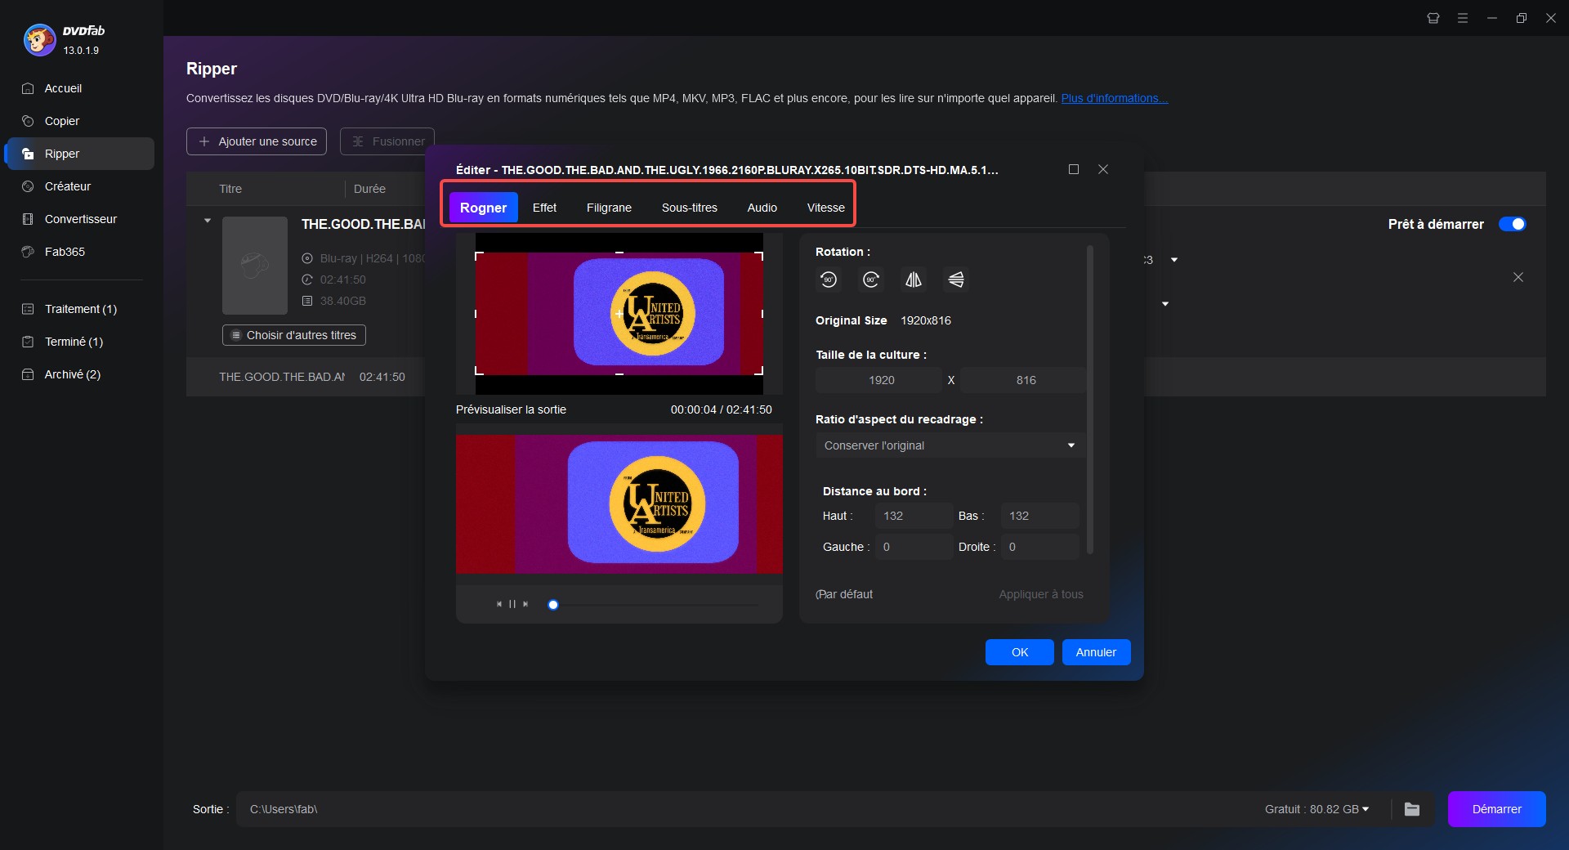Click Appliquer à tous

click(x=1041, y=594)
